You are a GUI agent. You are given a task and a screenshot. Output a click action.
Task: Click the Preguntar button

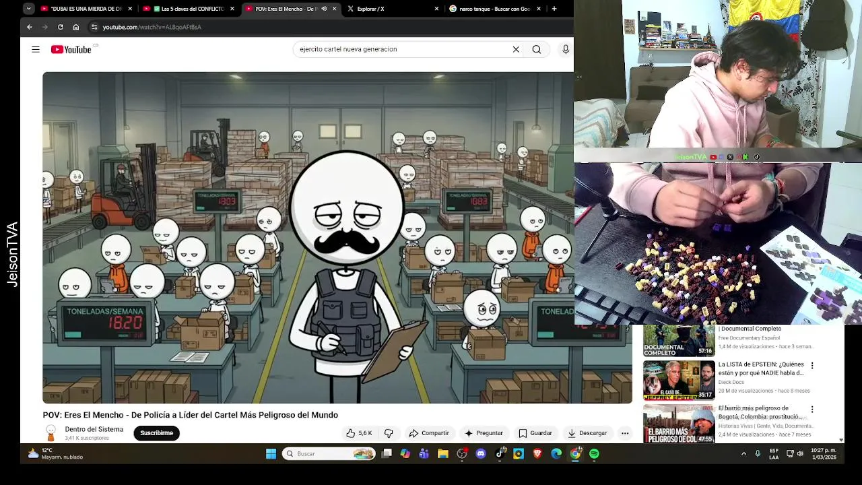coord(484,433)
